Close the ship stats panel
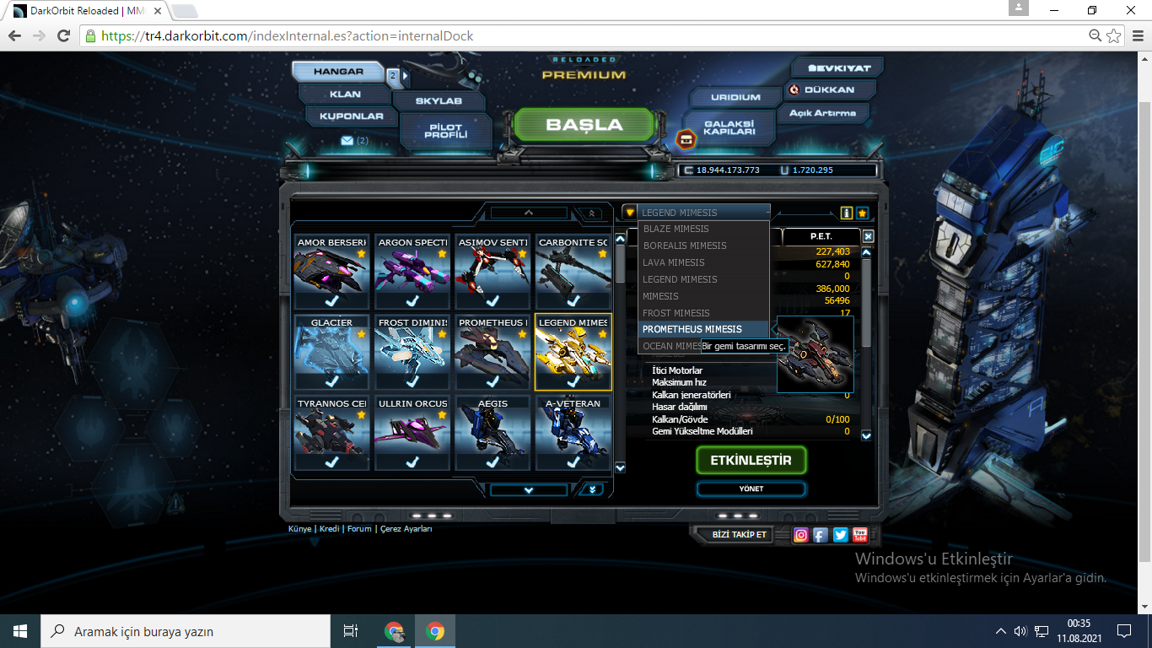Viewport: 1152px width, 648px height. click(x=869, y=237)
